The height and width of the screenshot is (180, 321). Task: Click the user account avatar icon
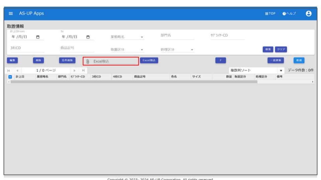pos(309,13)
